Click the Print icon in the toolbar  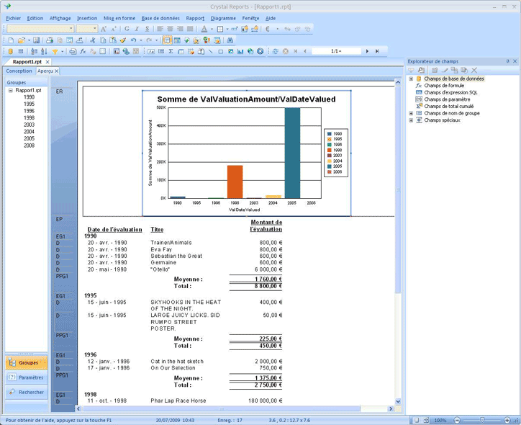(x=50, y=40)
